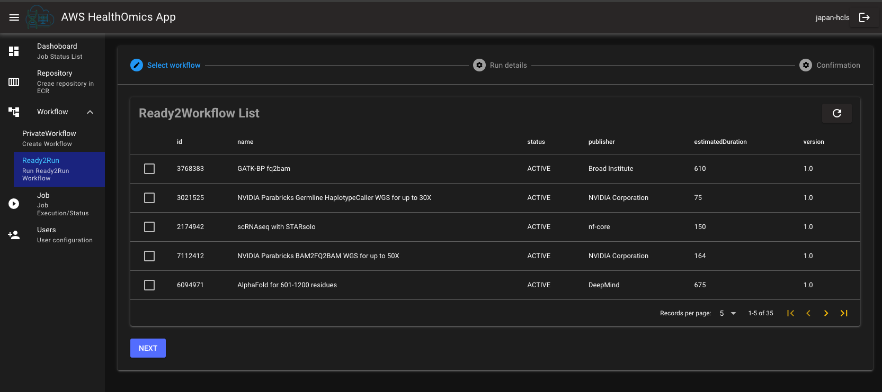Click the Confirmation step label
This screenshot has height=392, width=882.
[838, 65]
